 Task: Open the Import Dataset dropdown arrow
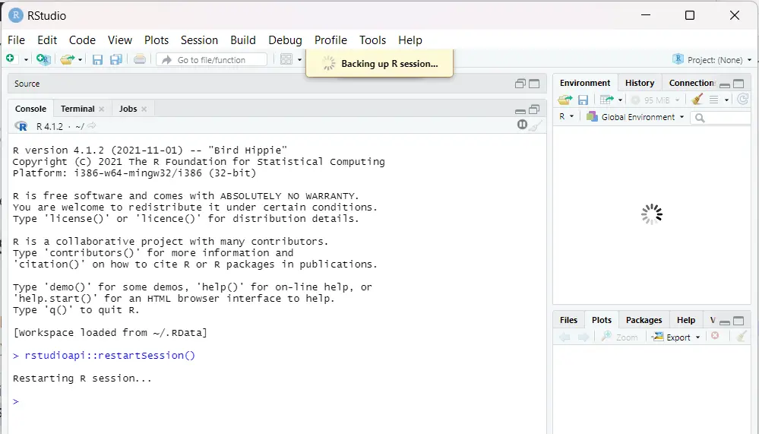coord(620,100)
